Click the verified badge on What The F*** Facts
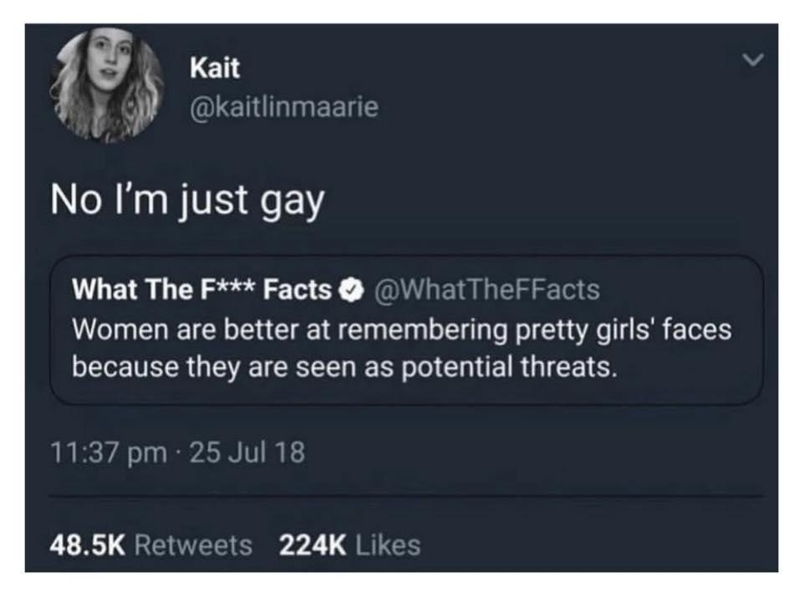 point(351,291)
